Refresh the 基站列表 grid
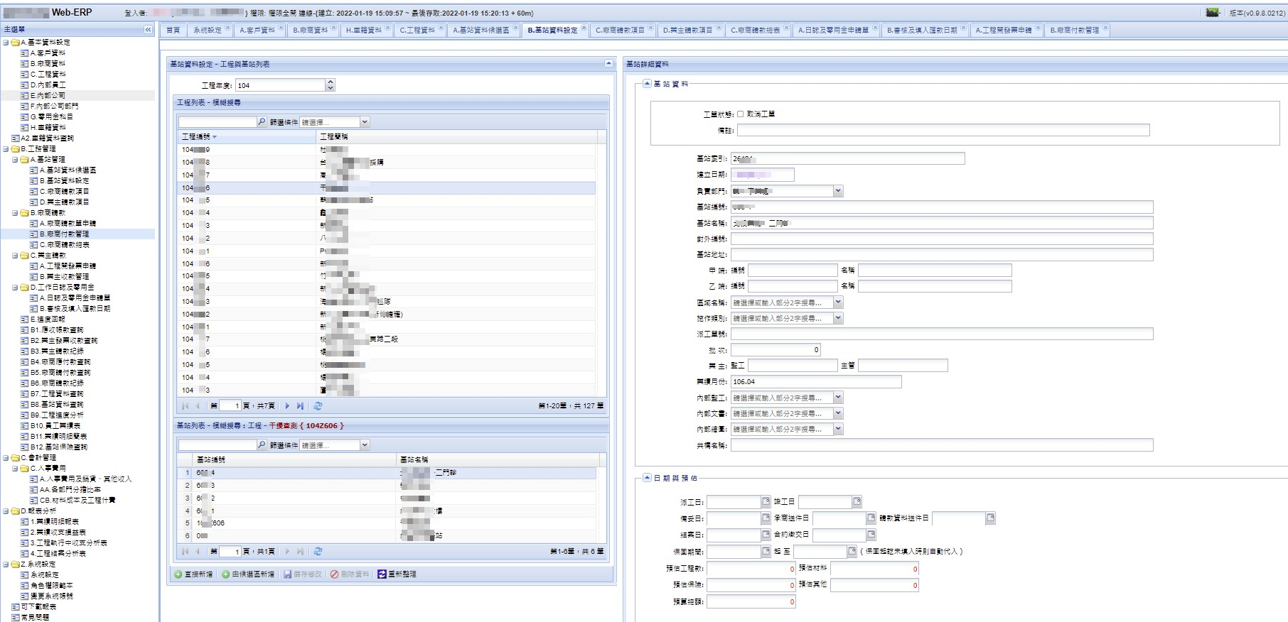Viewport: 1288px width, 622px height. click(x=318, y=551)
